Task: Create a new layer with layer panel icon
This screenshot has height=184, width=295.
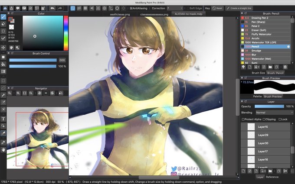Action: (243, 171)
